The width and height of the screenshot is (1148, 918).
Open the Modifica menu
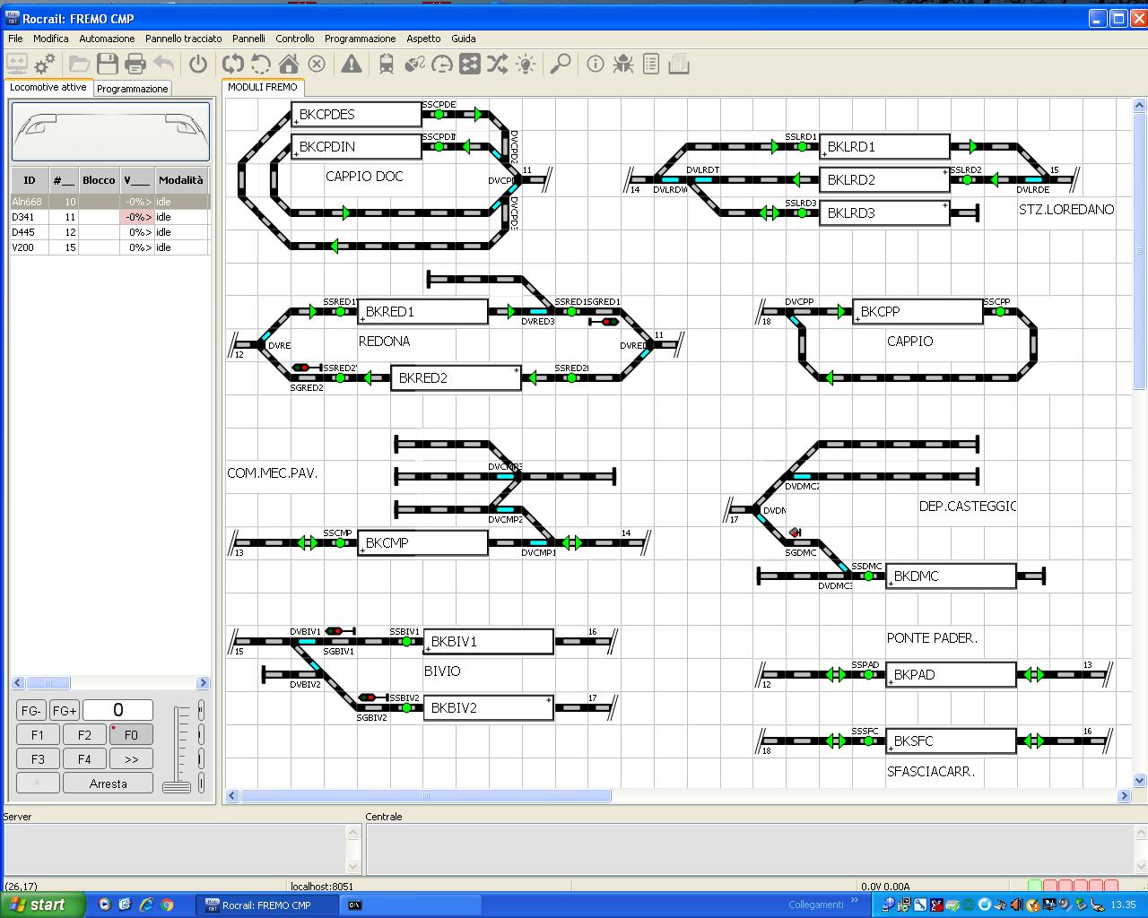pos(51,39)
